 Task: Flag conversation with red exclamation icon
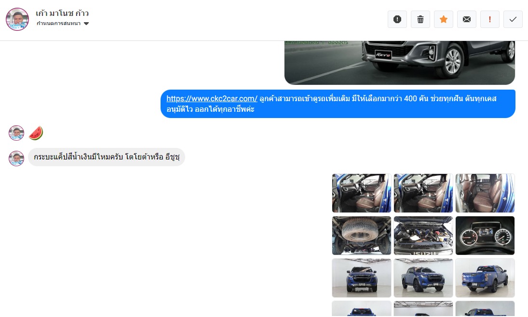489,19
